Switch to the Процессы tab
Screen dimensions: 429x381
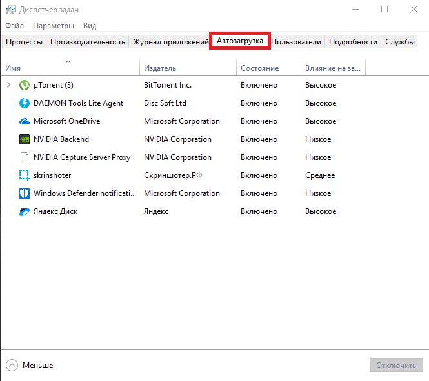[24, 42]
